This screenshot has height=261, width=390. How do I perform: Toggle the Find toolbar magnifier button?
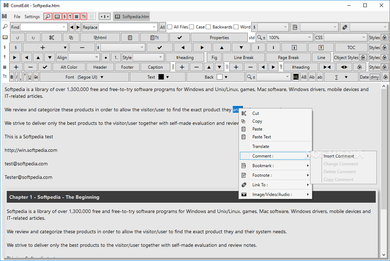tap(48, 17)
